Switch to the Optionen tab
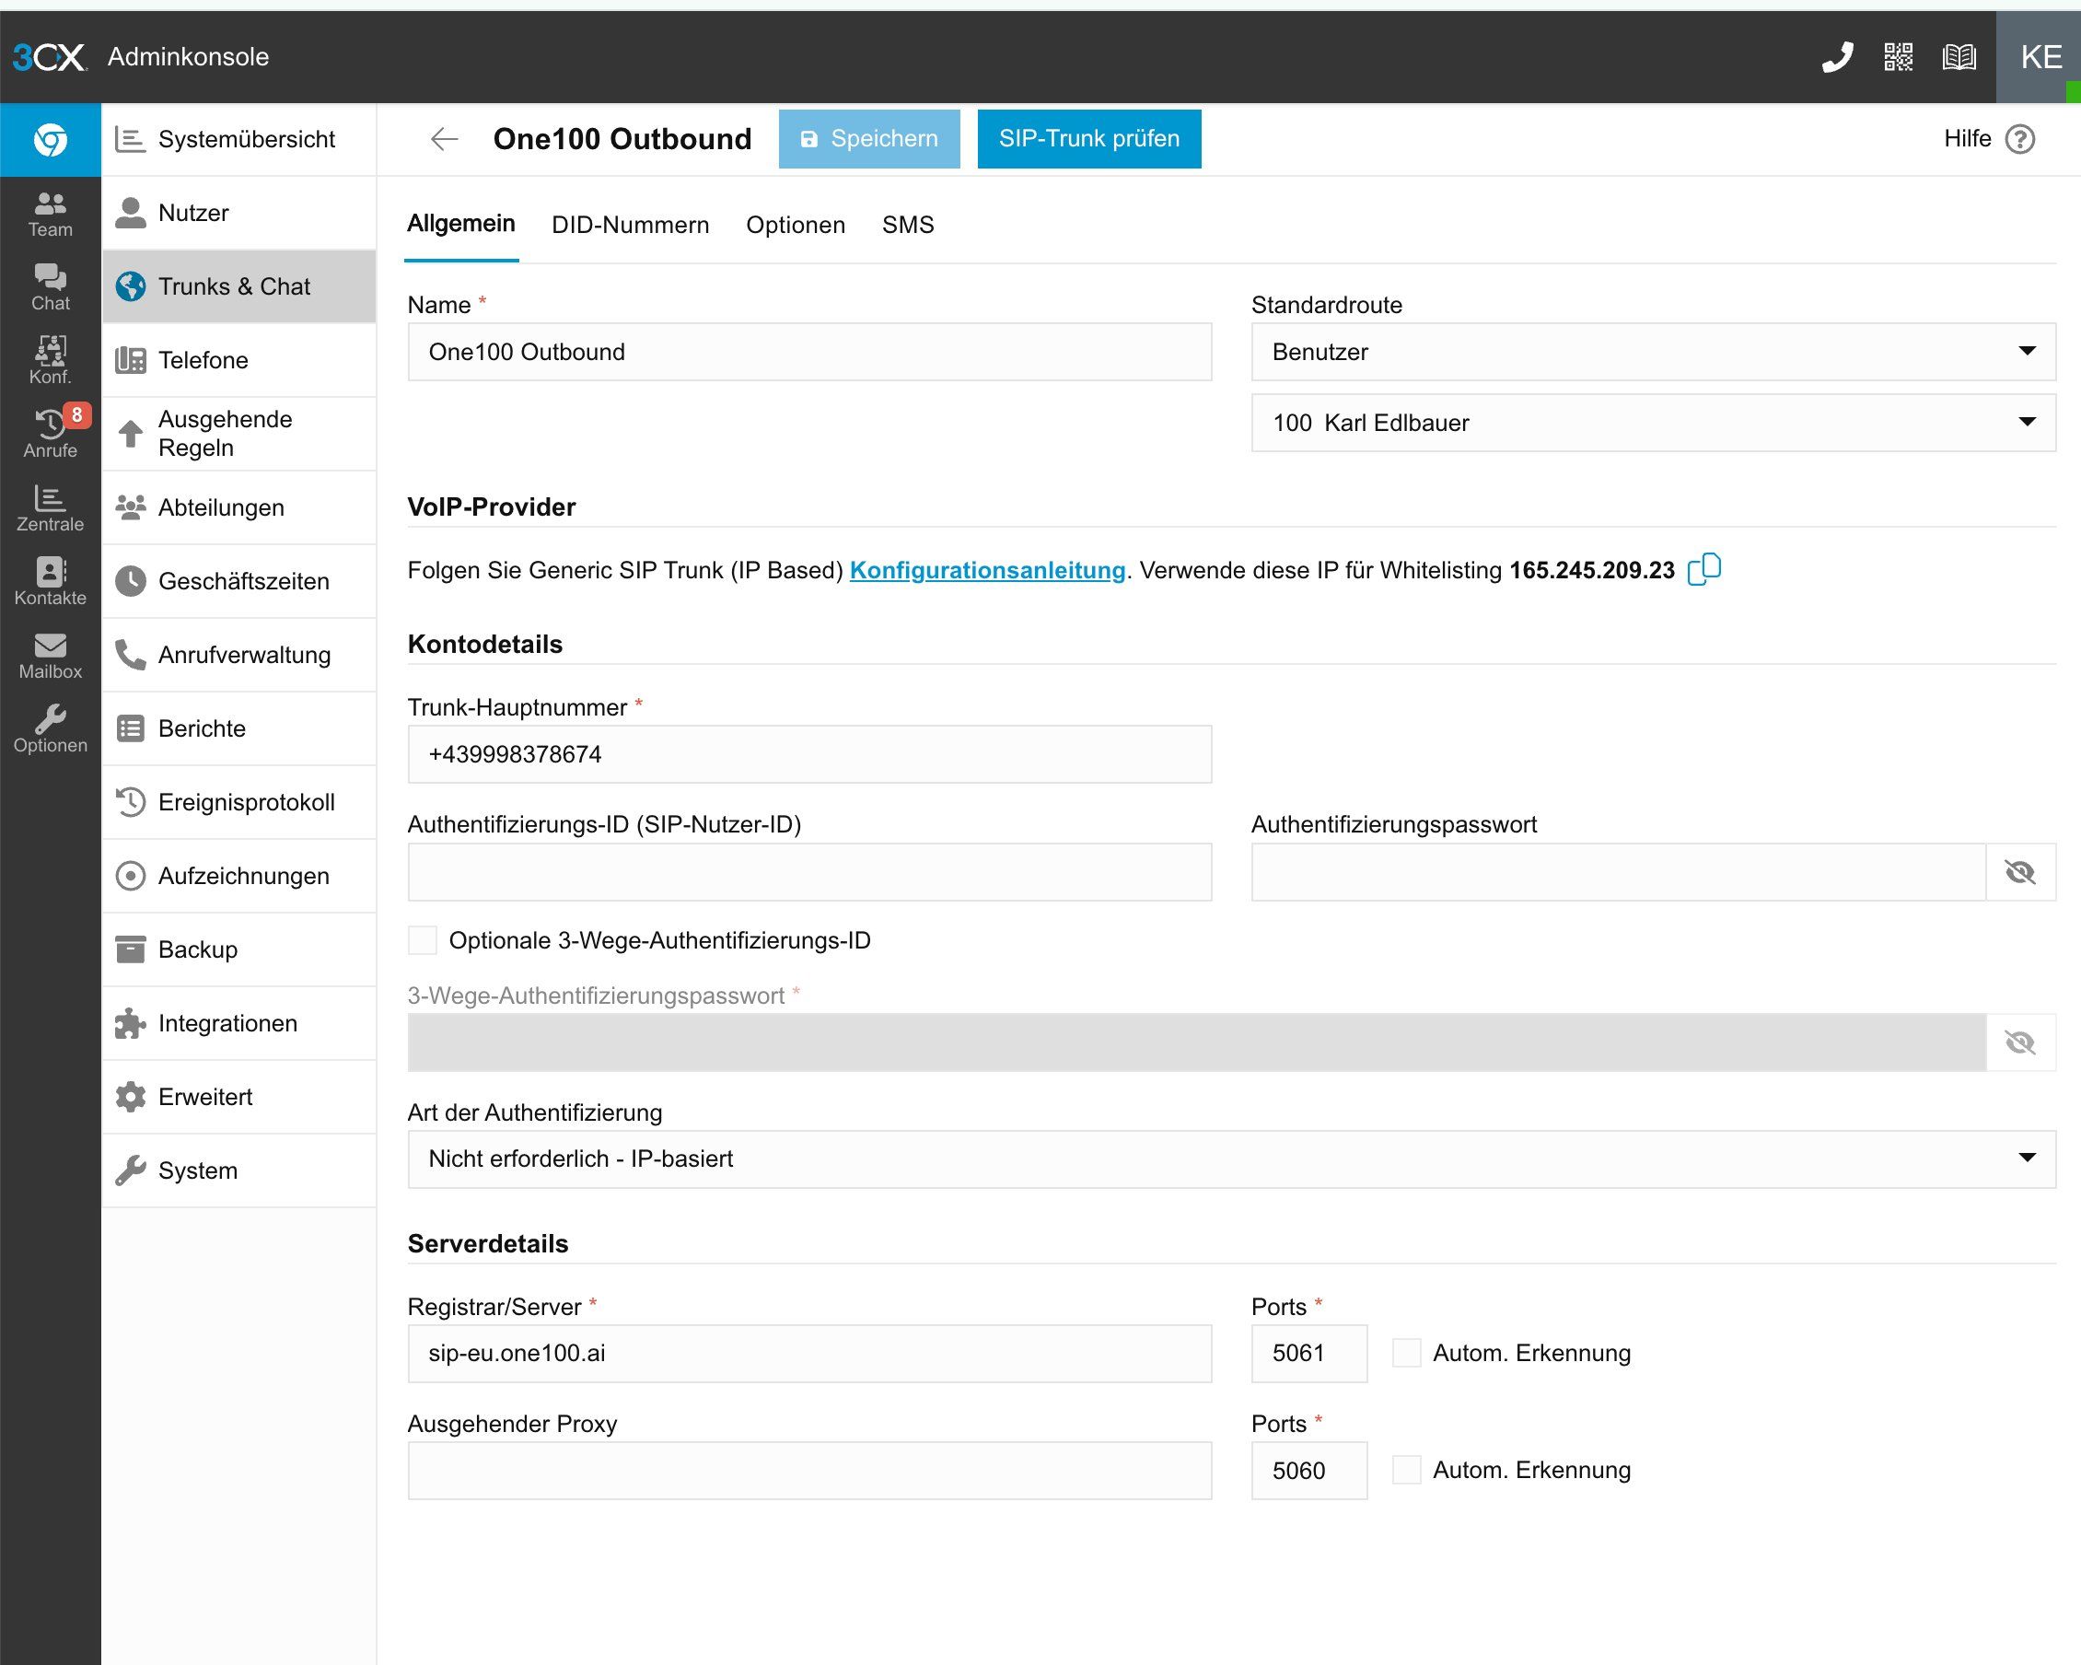The height and width of the screenshot is (1665, 2081). click(x=796, y=225)
